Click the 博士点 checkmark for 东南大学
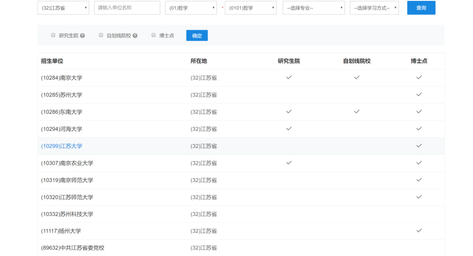 (x=419, y=111)
